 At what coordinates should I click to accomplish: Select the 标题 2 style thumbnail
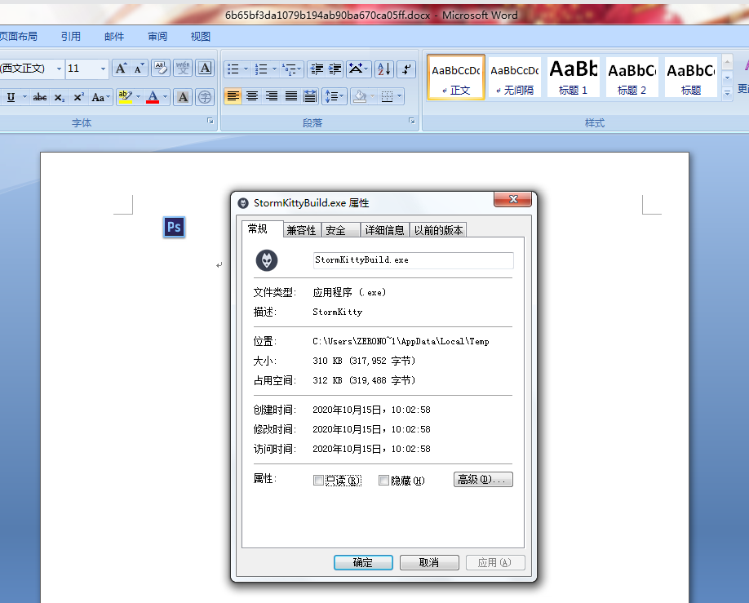point(632,78)
